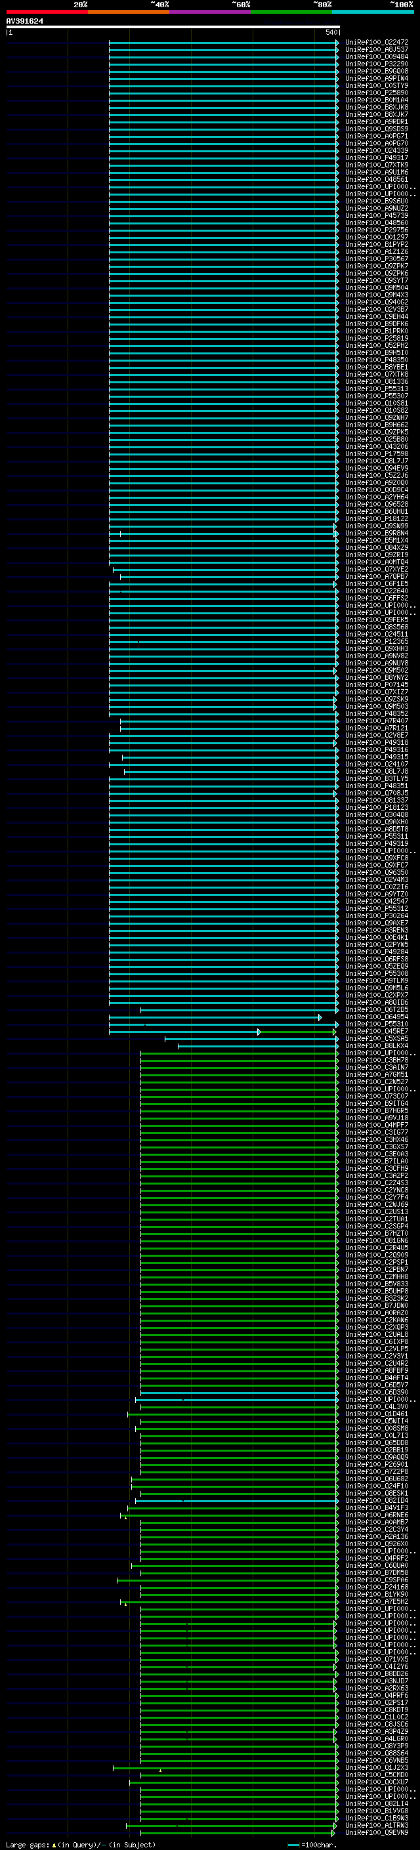The height and width of the screenshot is (1850, 420).
Task: Click the white query sequence ruler bar
Action: [173, 28]
